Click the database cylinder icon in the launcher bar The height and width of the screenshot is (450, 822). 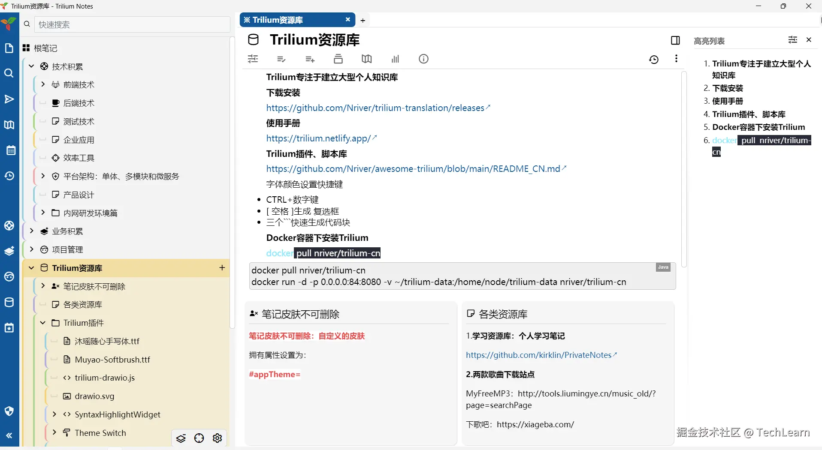click(x=9, y=302)
